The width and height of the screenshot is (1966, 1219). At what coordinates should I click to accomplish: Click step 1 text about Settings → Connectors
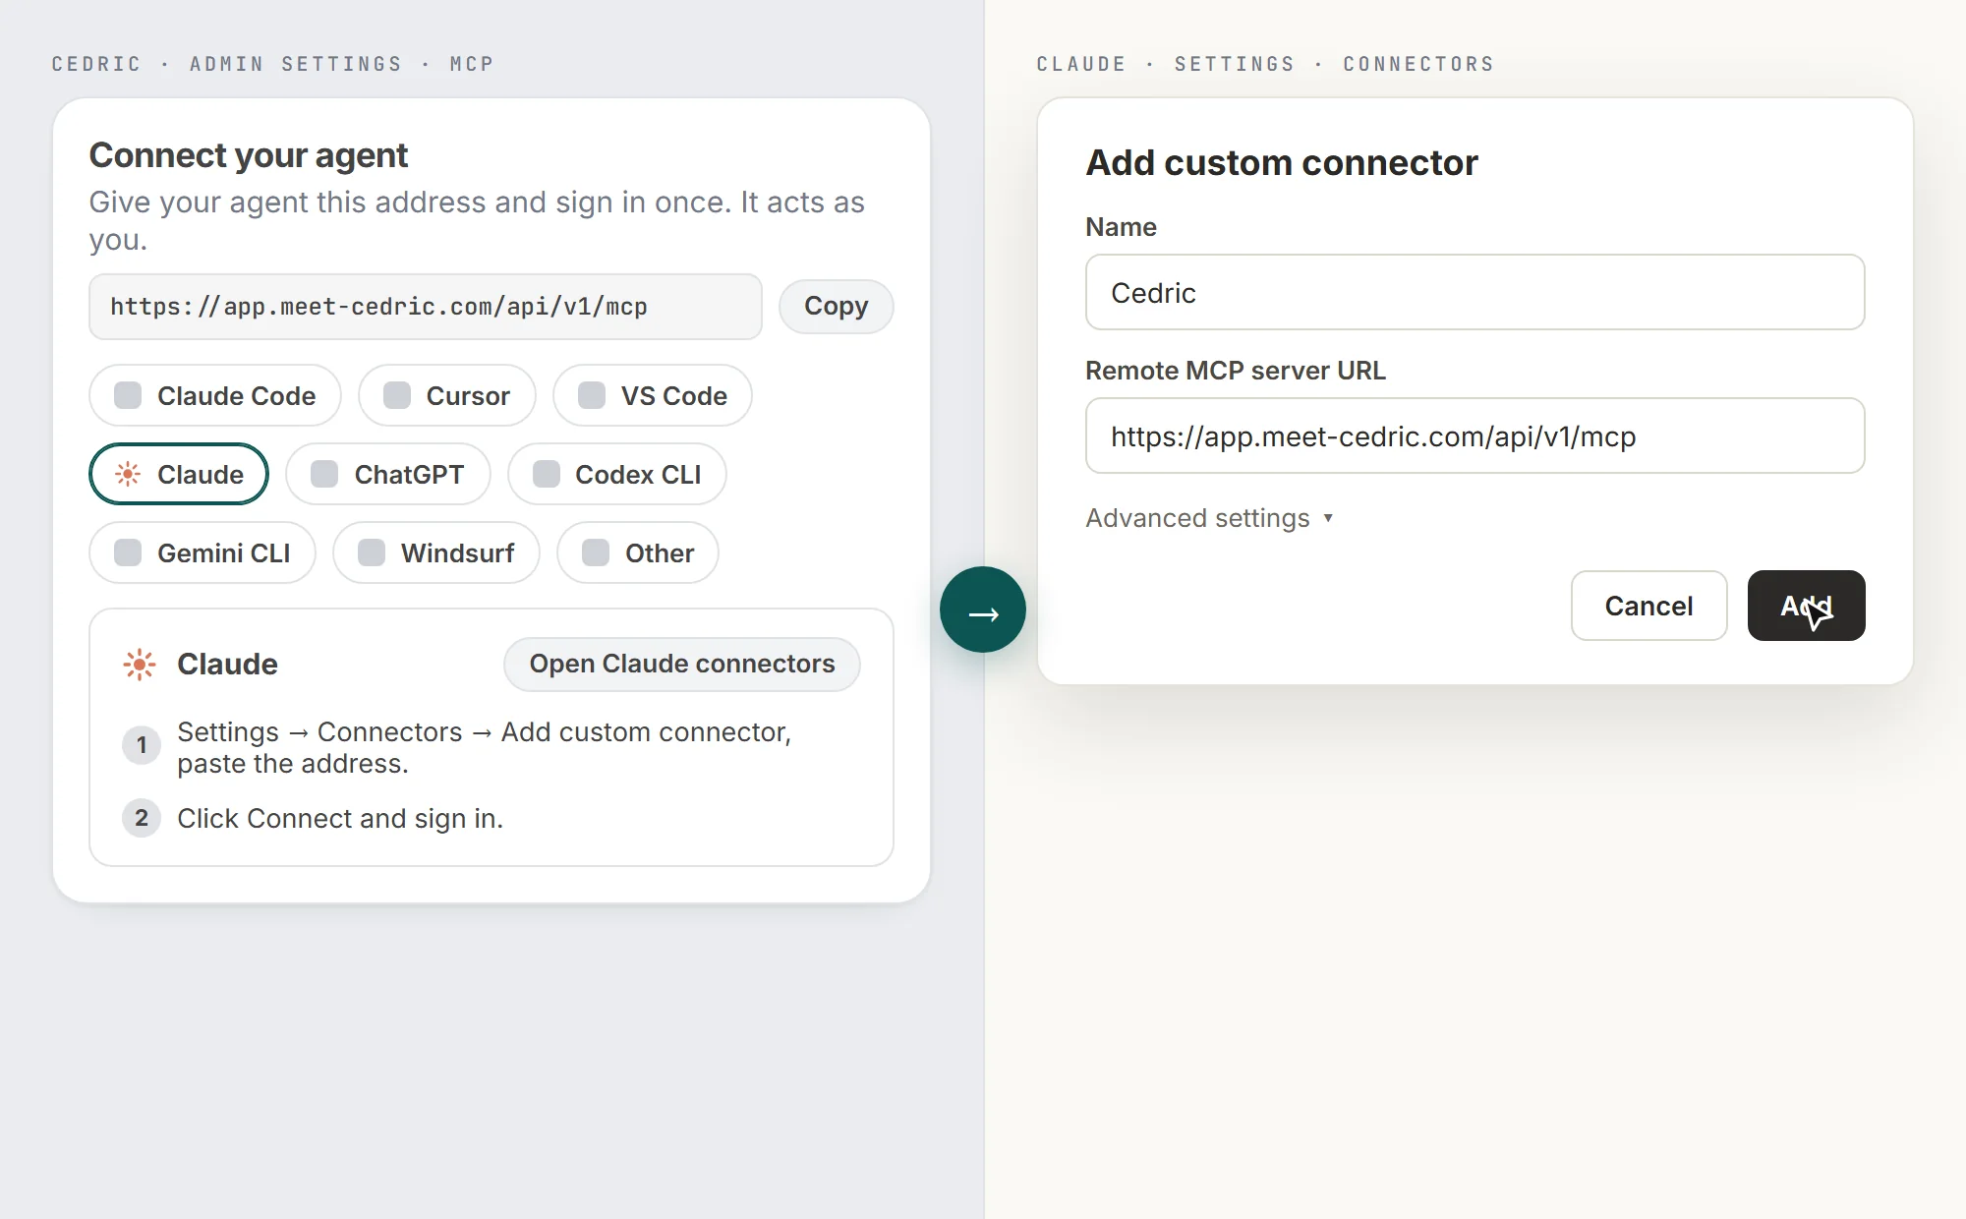tap(485, 747)
